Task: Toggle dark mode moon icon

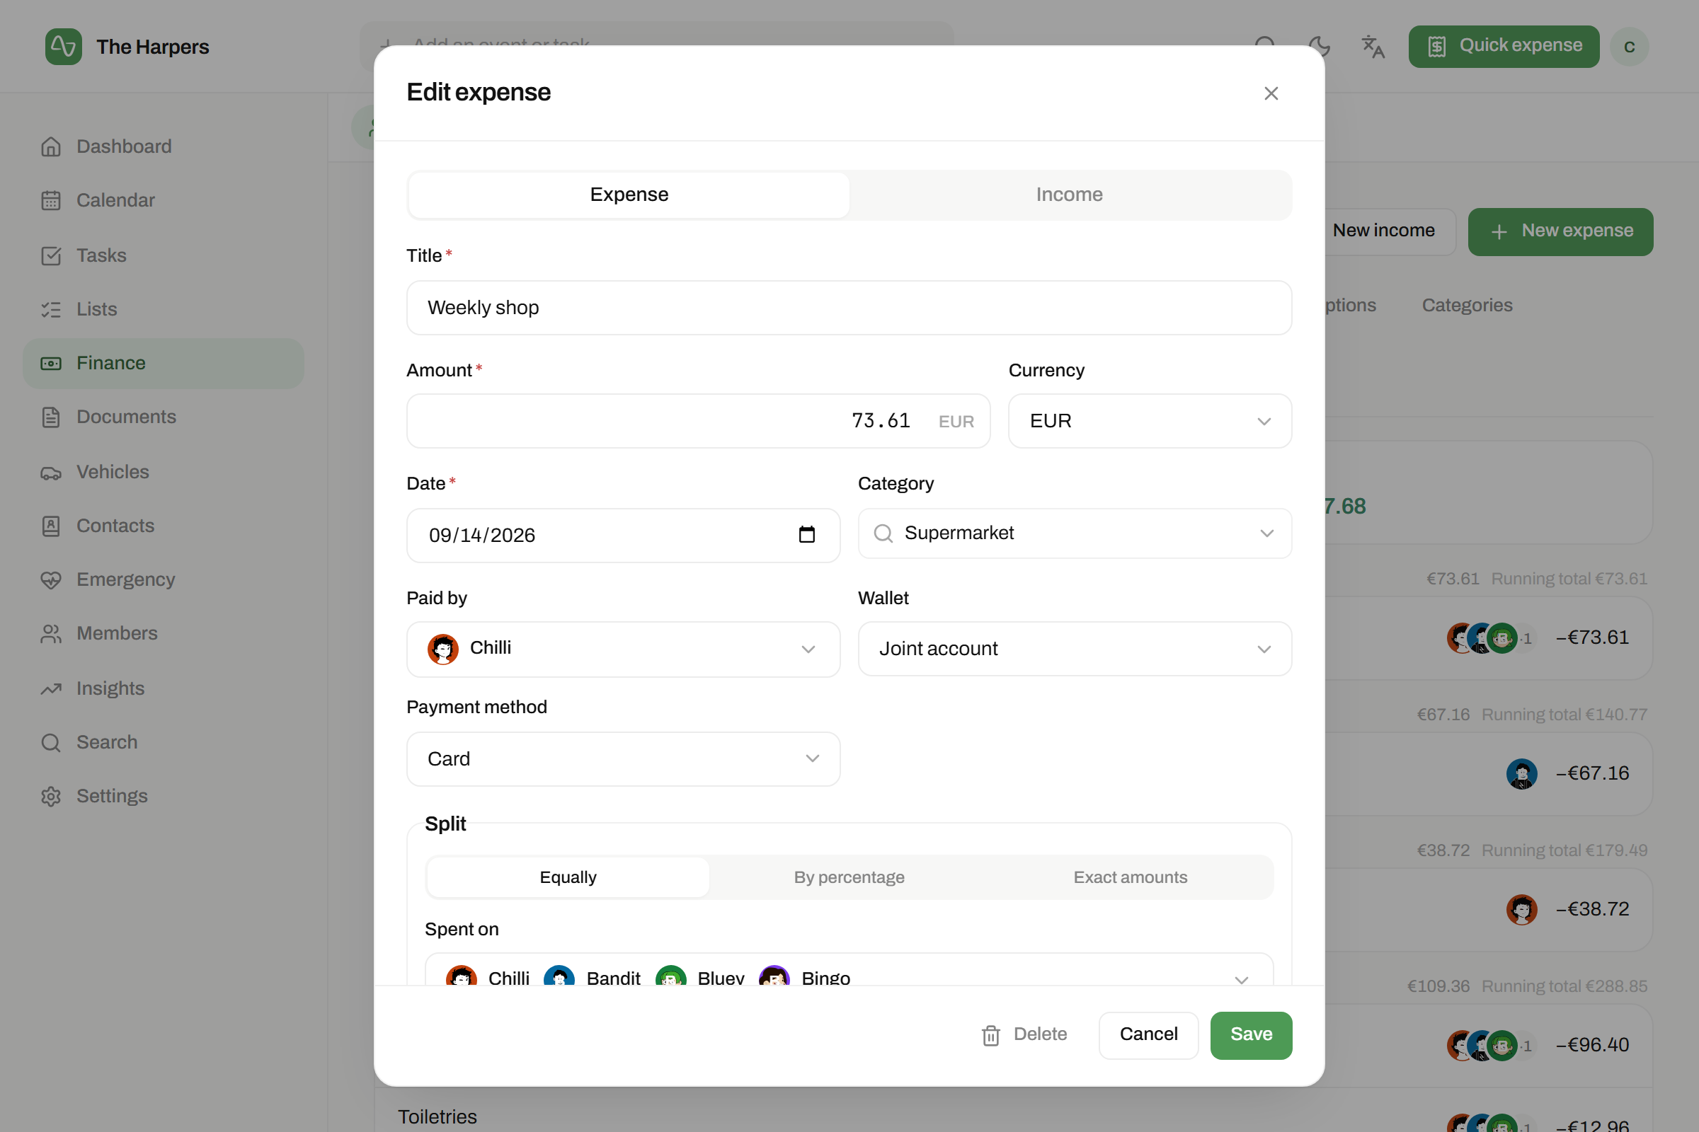Action: (1319, 46)
